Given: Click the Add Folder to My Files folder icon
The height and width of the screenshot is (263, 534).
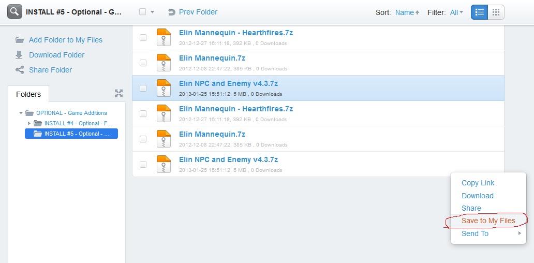Looking at the screenshot, I should click(19, 40).
